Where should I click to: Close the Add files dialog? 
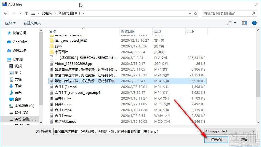[x=257, y=4]
